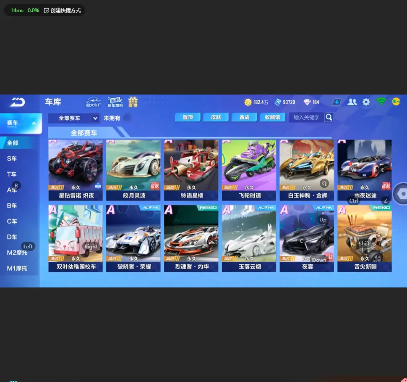Click the plus add-currency button
Screen dimensions: 407x382
[337, 102]
